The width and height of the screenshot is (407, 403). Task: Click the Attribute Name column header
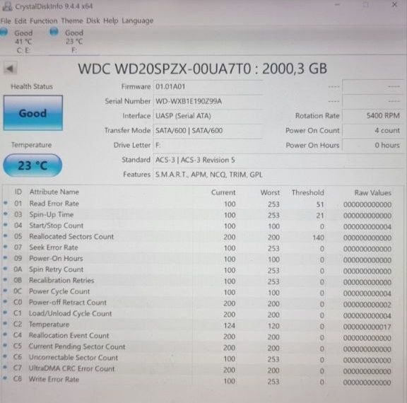54,192
